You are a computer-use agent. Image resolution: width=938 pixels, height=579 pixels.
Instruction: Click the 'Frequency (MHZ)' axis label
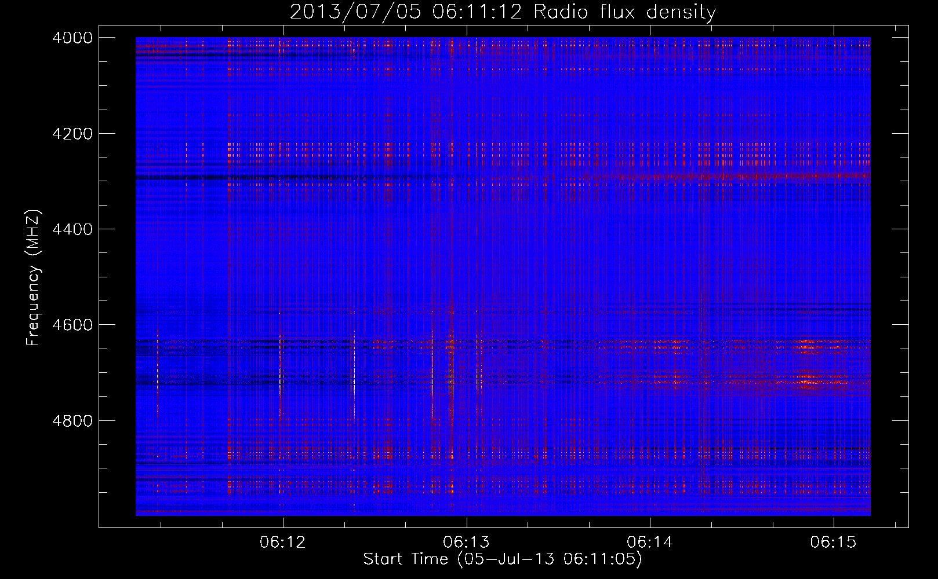tap(34, 278)
